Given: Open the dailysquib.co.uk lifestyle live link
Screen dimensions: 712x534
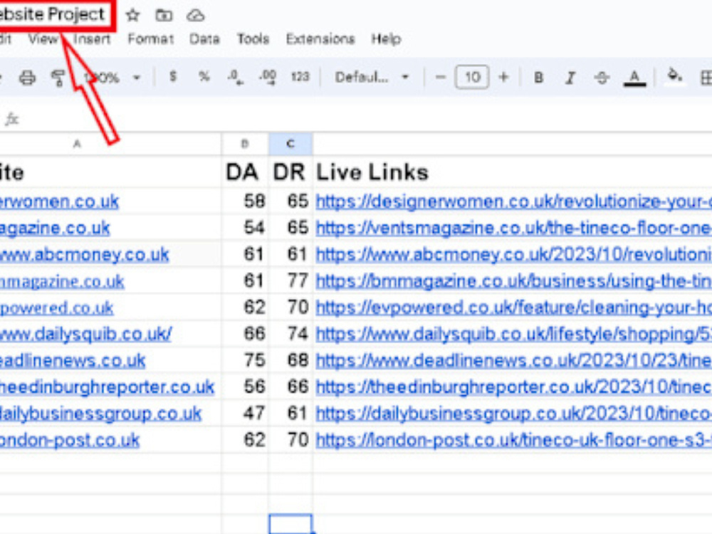Looking at the screenshot, I should click(x=513, y=334).
